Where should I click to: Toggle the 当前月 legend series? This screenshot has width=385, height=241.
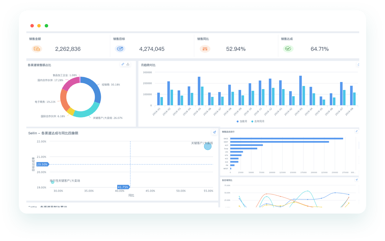click(x=237, y=121)
